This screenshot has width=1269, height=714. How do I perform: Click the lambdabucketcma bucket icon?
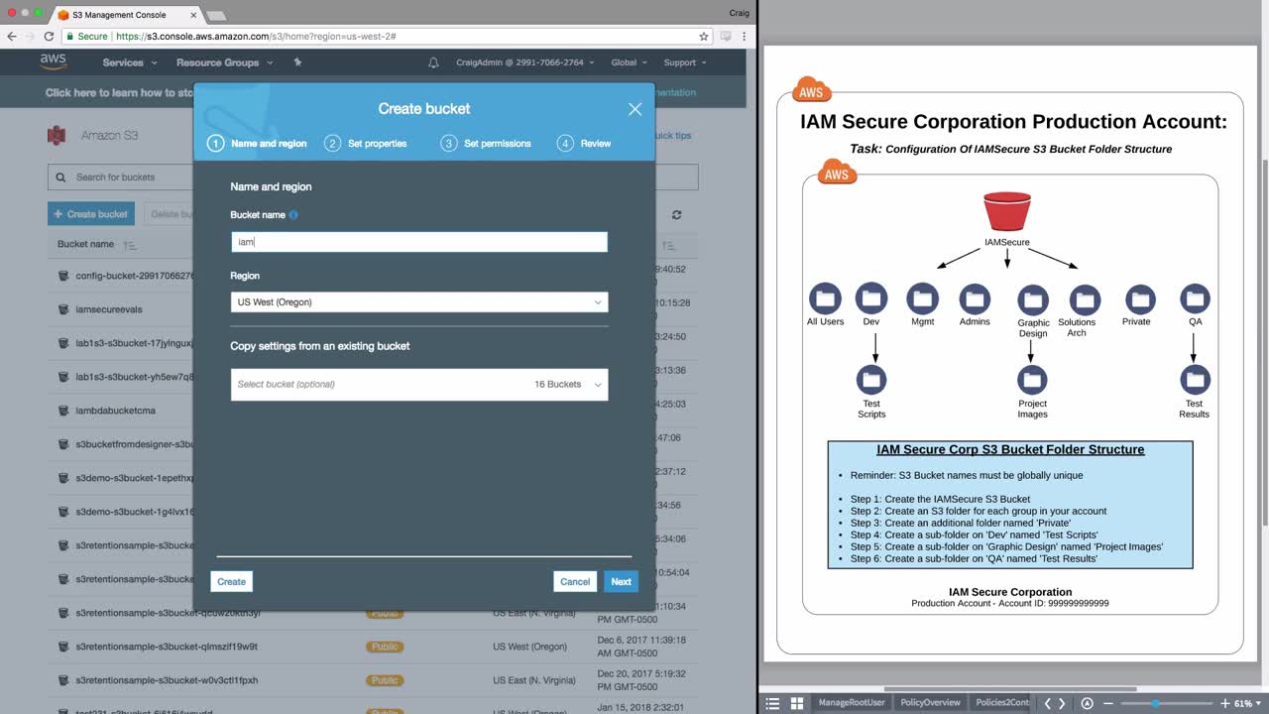[x=63, y=411]
